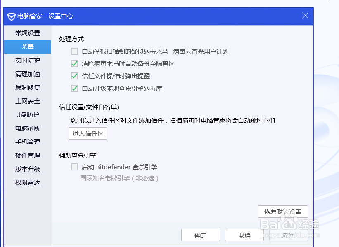Screen dimensions: 339x247
Task: Open 硬件管理 settings
Action: tap(27, 155)
